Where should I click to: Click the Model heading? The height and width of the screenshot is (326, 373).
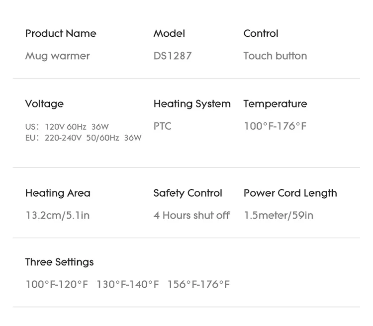tap(169, 33)
